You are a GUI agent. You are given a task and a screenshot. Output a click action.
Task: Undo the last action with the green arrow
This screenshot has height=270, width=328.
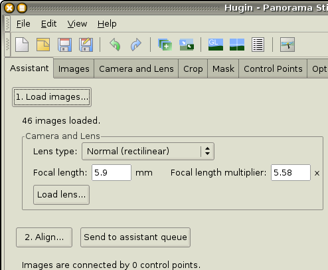pos(115,45)
